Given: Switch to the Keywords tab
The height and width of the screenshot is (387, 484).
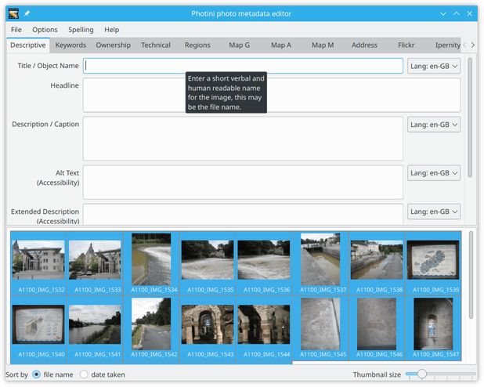Looking at the screenshot, I should click(x=70, y=45).
